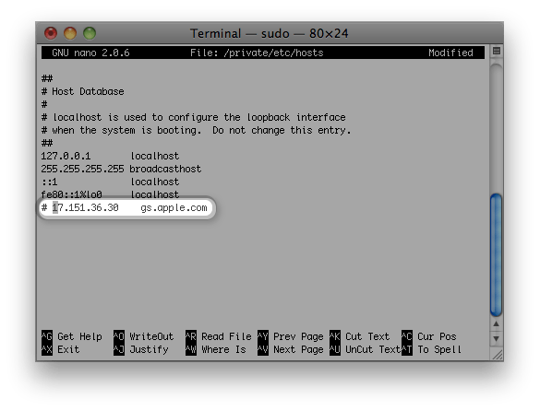This screenshot has width=540, height=411.
Task: Click the window resize grip corner
Action: tap(498, 354)
